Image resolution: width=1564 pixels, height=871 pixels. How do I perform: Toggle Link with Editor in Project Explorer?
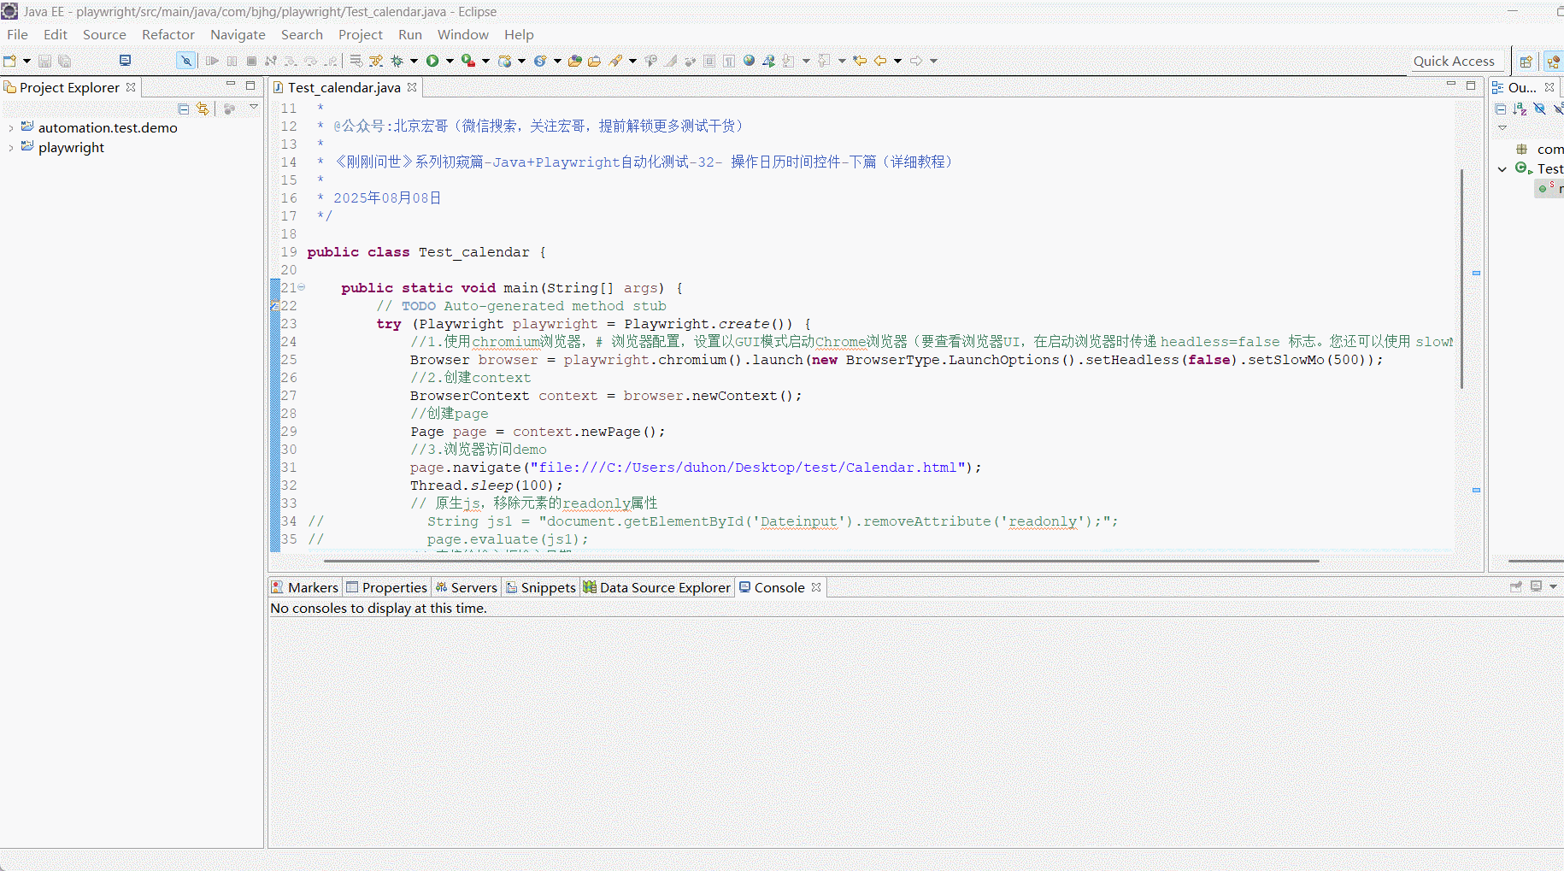tap(203, 109)
